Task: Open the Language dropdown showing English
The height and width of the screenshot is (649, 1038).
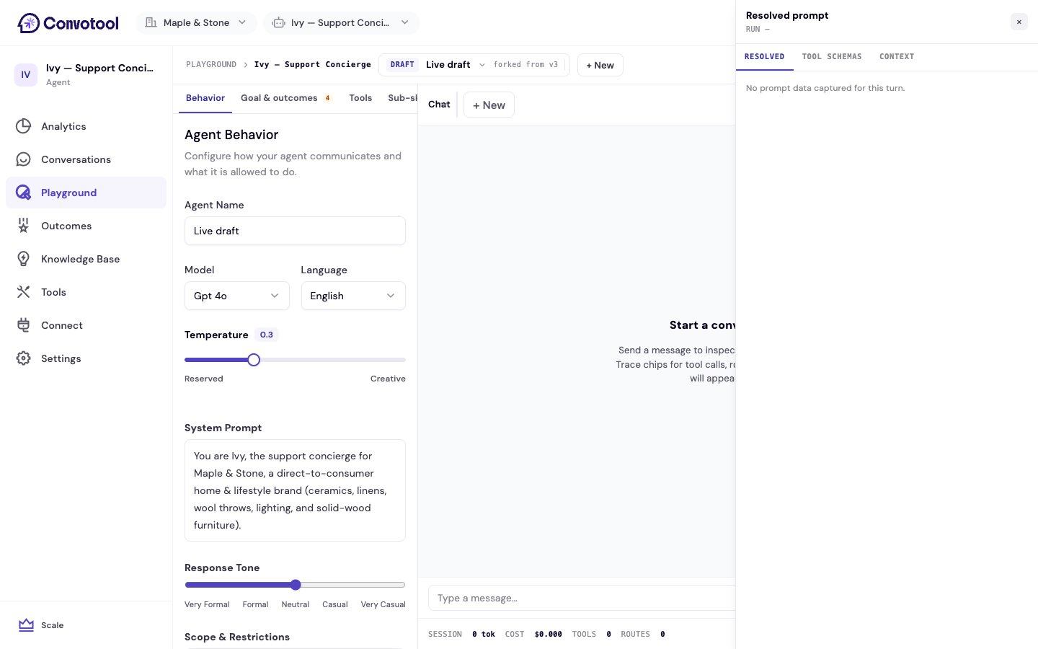Action: click(x=353, y=296)
